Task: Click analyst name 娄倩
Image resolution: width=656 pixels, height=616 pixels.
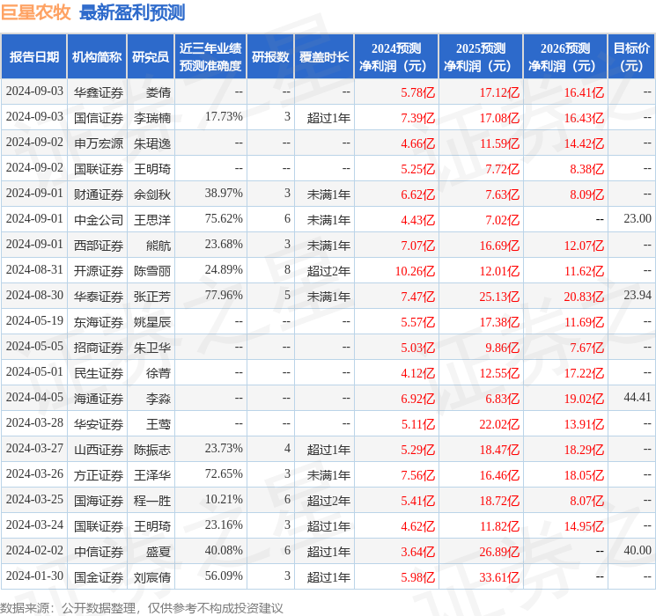Action: pyautogui.click(x=158, y=92)
